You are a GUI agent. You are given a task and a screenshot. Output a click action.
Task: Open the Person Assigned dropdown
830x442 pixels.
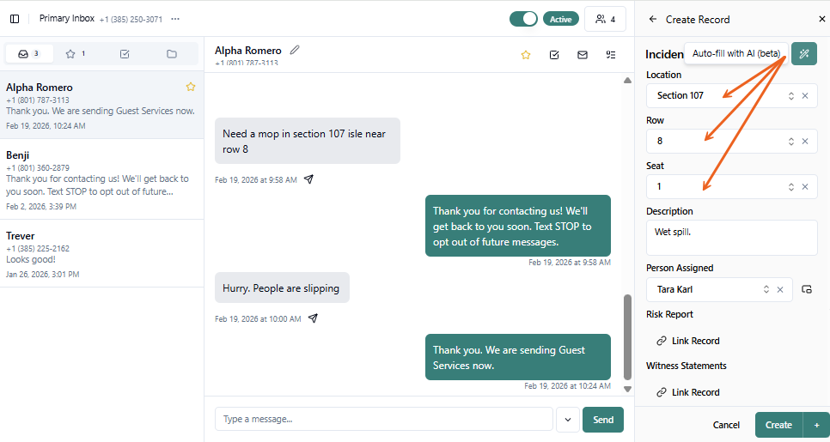pos(766,289)
